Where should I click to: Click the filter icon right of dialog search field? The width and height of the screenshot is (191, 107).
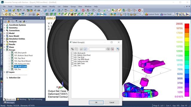tap(108, 49)
